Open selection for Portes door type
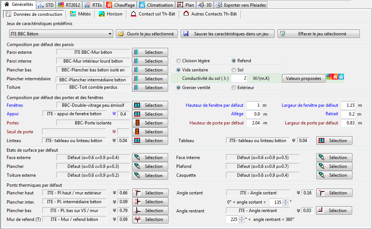This screenshot has height=229, width=372. pos(150,123)
